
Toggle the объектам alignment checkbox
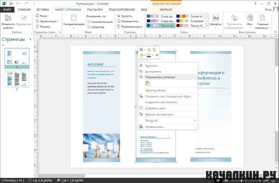tap(89, 27)
